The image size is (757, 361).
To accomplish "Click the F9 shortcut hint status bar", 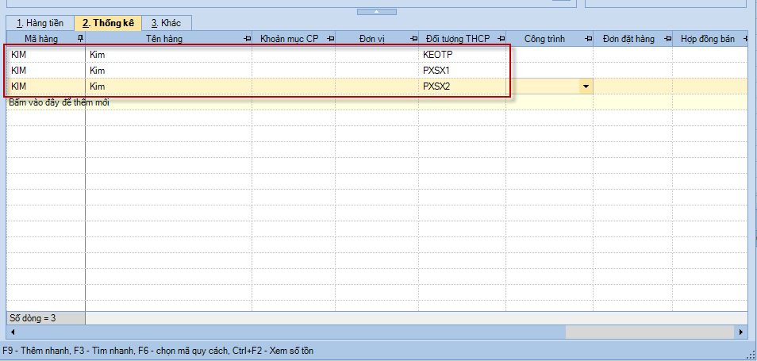I will point(158,351).
